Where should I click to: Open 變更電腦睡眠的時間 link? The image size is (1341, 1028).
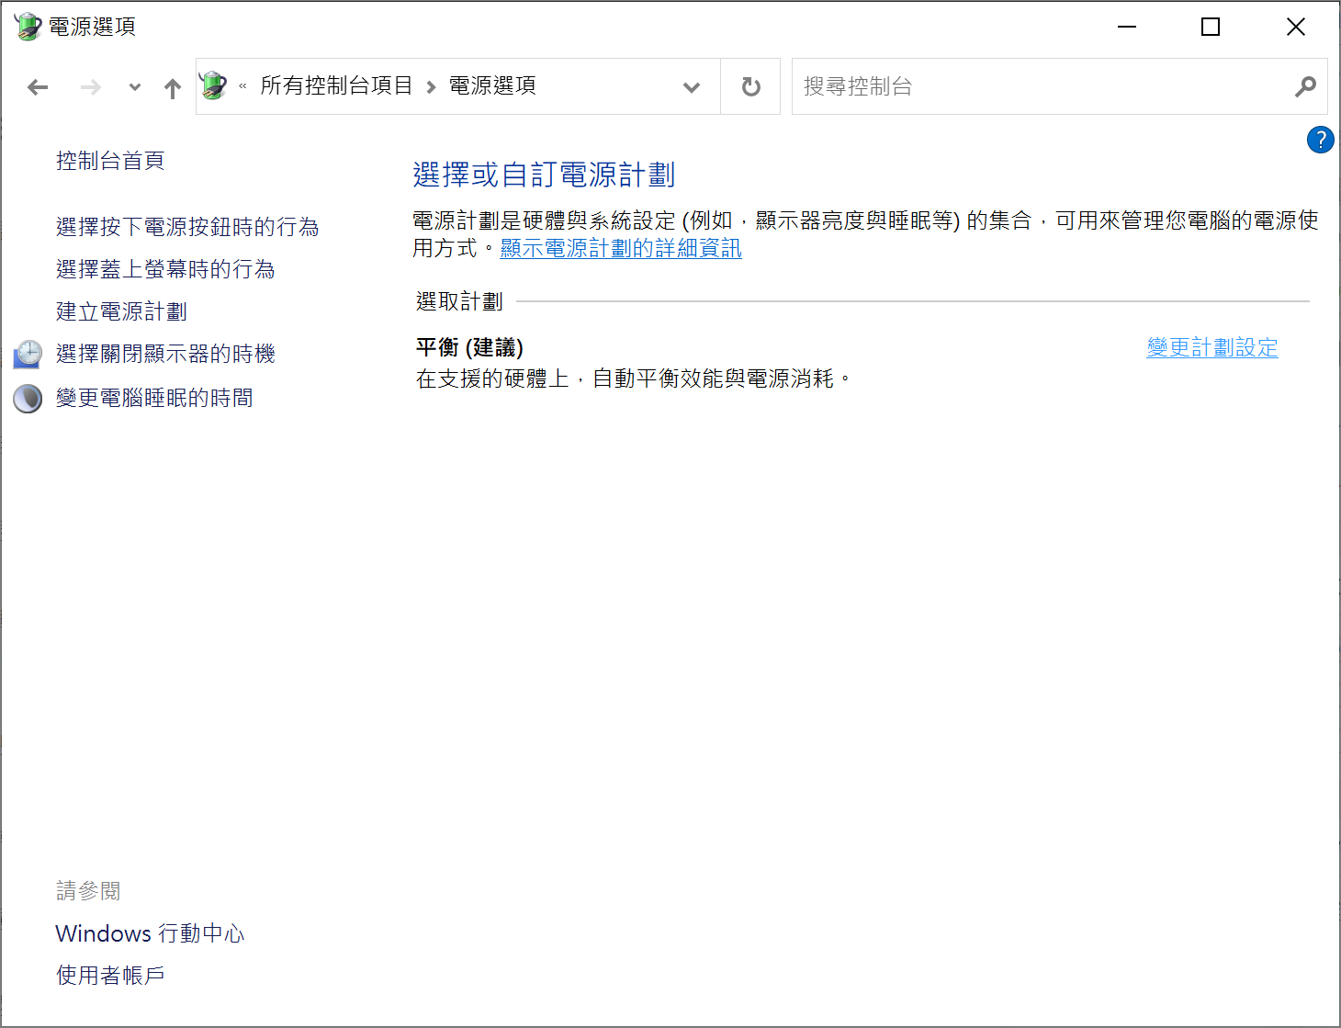154,398
